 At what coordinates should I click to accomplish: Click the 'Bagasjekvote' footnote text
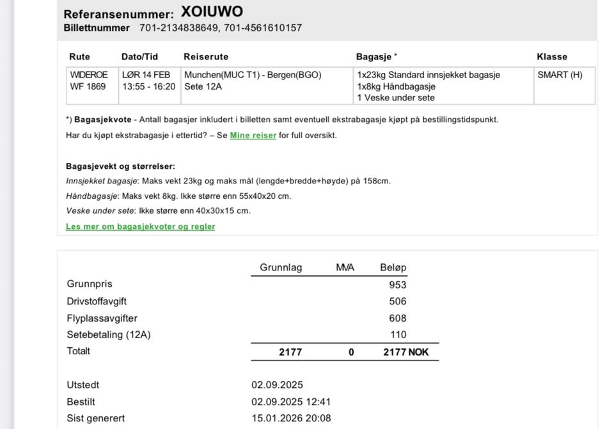tap(103, 120)
